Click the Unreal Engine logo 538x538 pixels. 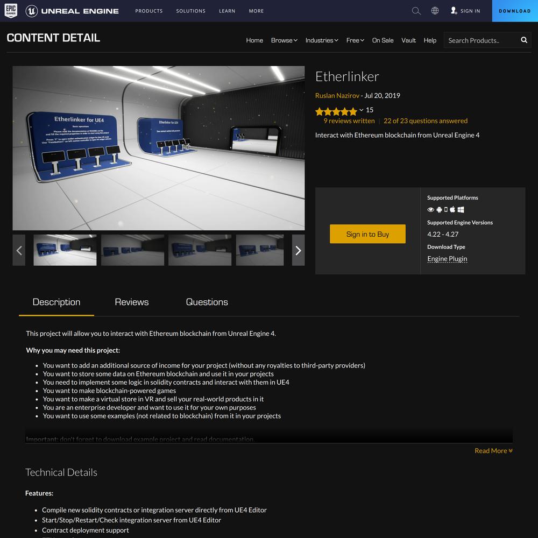point(72,11)
